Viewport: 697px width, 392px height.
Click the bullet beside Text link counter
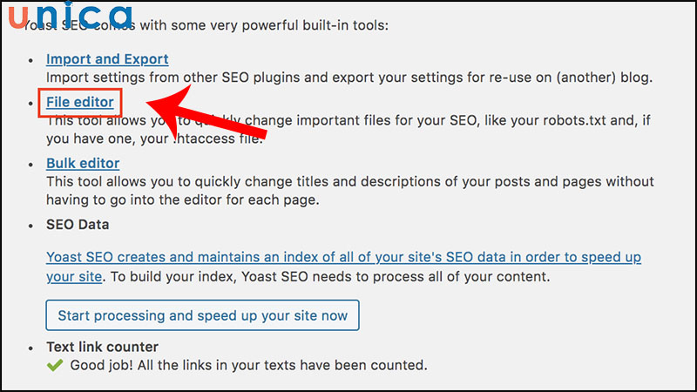click(x=32, y=348)
